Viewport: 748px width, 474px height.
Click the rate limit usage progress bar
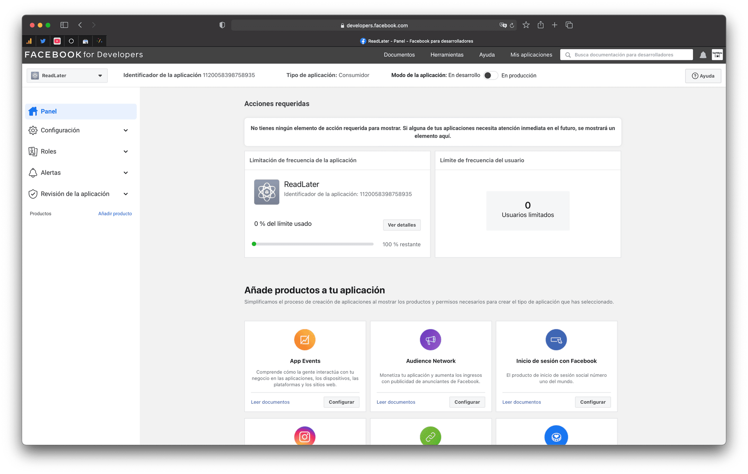tap(313, 244)
